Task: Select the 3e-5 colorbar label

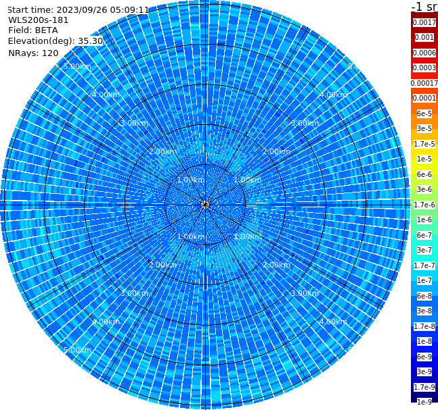Action: [x=424, y=128]
